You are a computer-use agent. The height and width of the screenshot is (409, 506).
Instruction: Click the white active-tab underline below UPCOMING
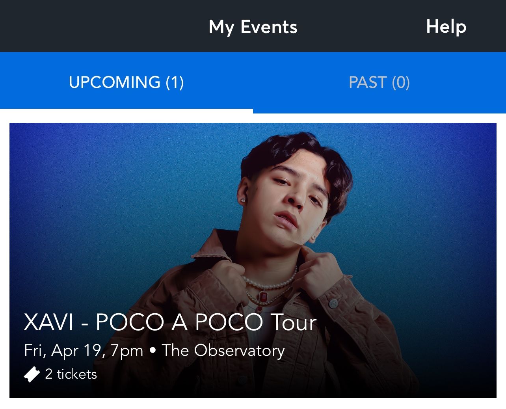point(126,111)
